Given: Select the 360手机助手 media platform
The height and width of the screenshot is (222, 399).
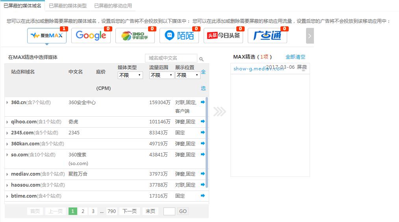Looking at the screenshot, I should tap(135, 36).
